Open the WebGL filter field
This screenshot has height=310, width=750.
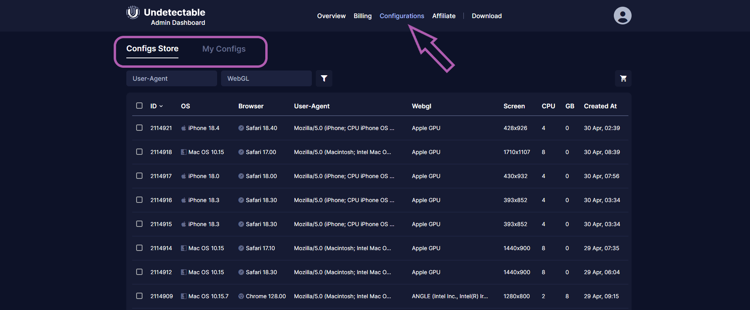pos(266,78)
